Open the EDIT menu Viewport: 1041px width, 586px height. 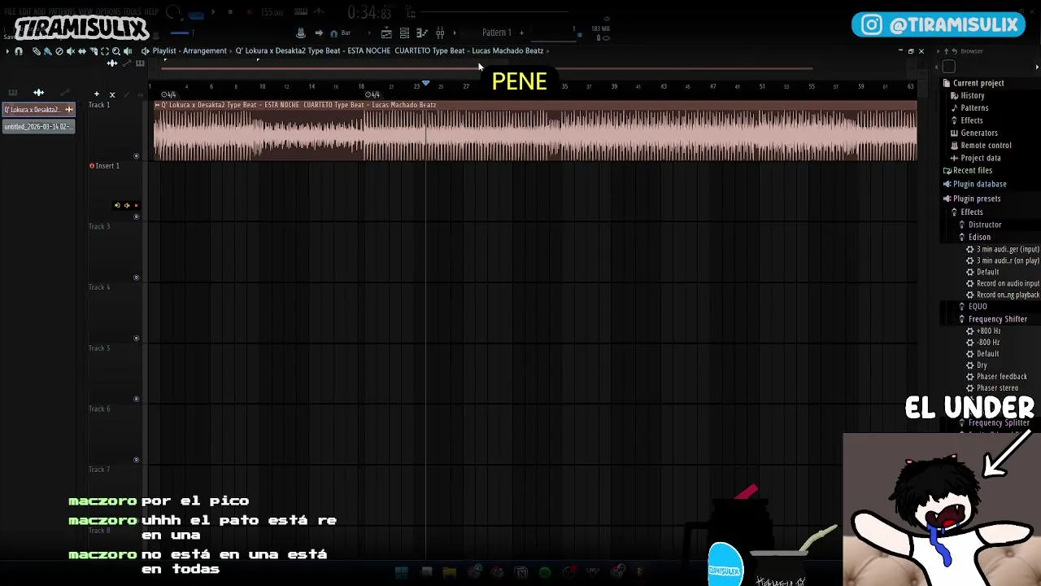(25, 12)
